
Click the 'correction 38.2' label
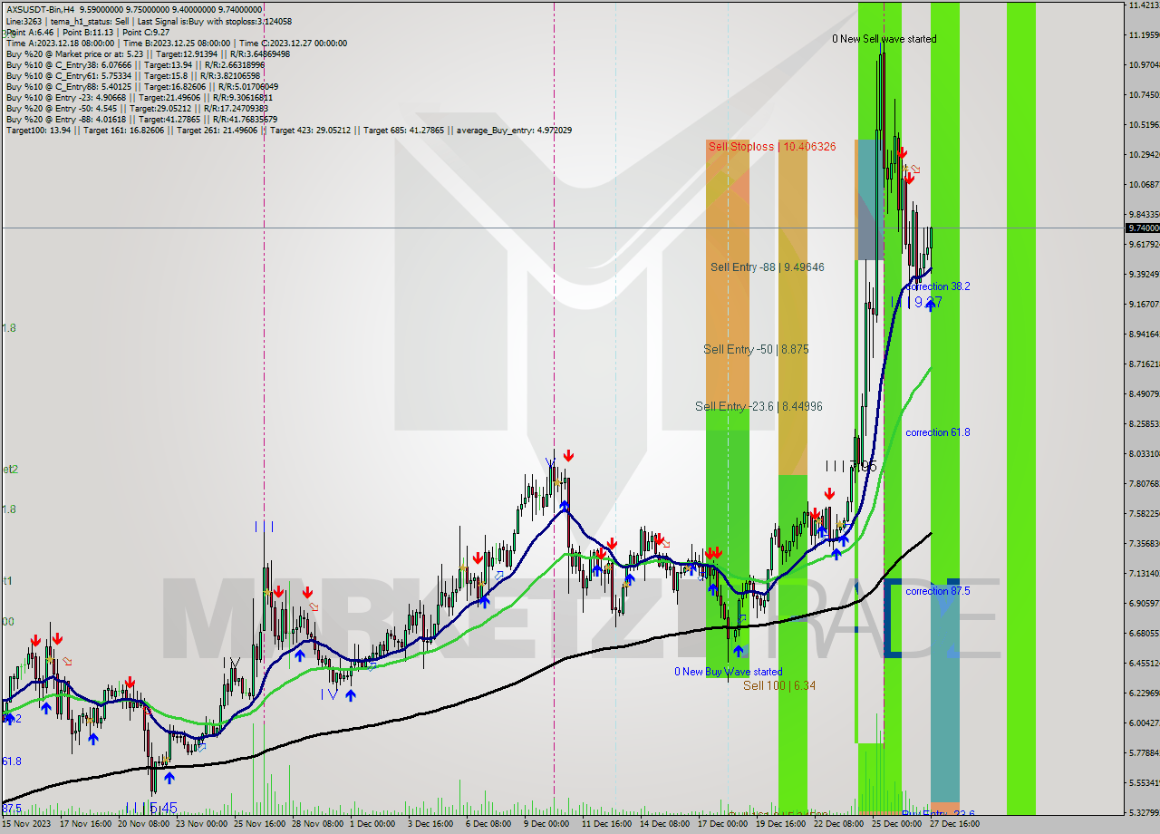(x=938, y=286)
